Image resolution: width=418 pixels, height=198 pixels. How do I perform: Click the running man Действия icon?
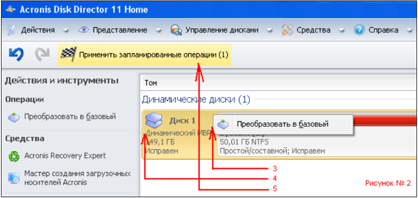(11, 30)
